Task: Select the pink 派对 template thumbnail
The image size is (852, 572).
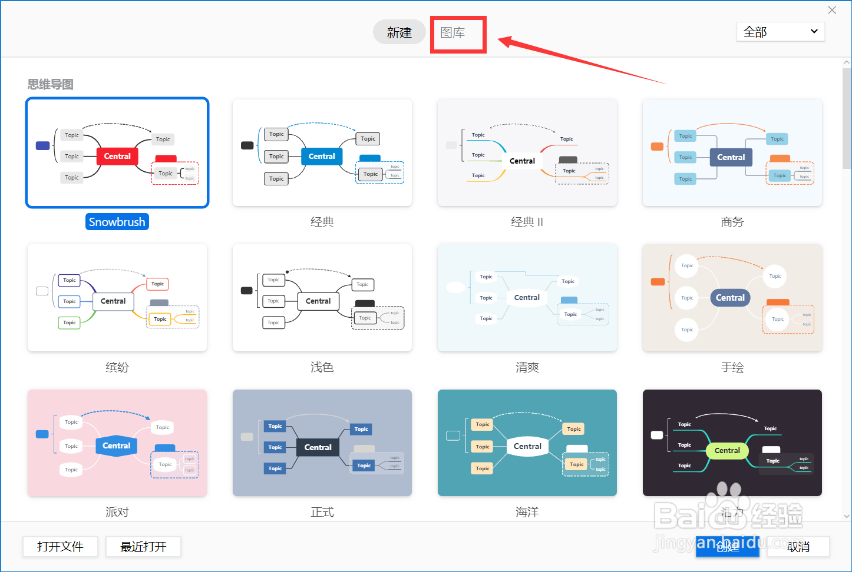Action: 117,443
